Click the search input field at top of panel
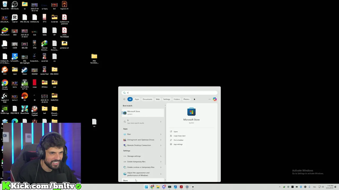The width and height of the screenshot is (339, 190). coord(169,93)
